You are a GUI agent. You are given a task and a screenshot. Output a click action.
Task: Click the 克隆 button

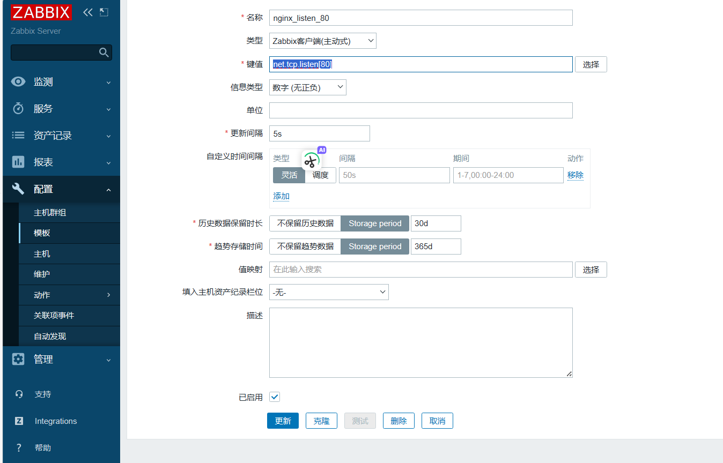click(321, 421)
